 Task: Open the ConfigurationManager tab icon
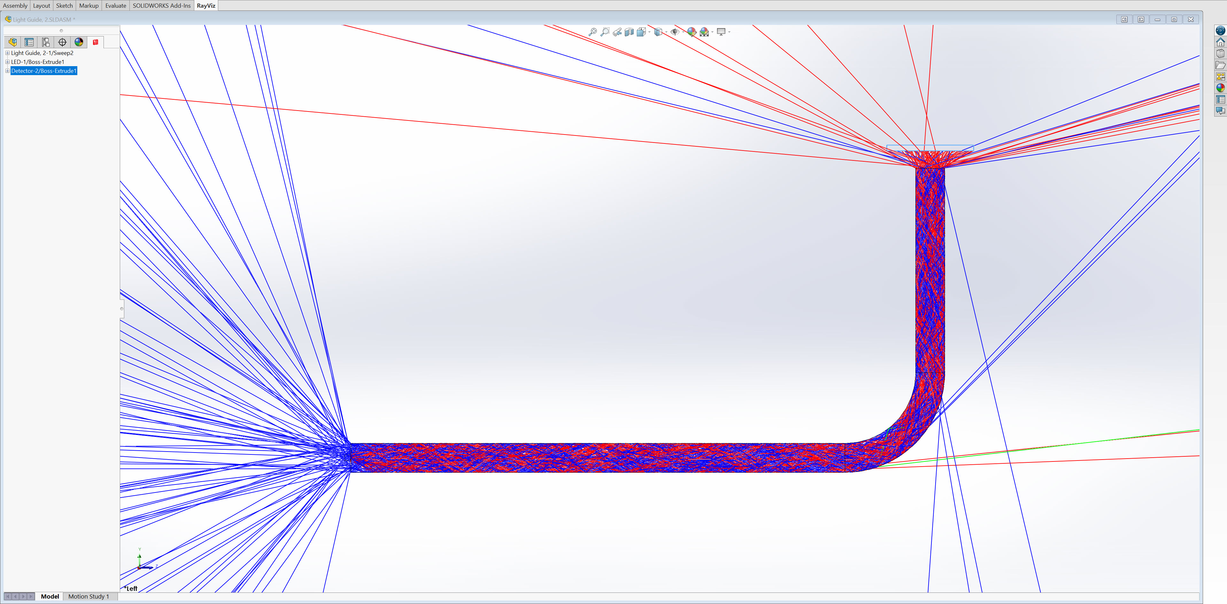46,42
